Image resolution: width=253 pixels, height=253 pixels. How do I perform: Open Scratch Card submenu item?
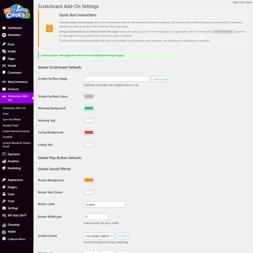point(10,125)
